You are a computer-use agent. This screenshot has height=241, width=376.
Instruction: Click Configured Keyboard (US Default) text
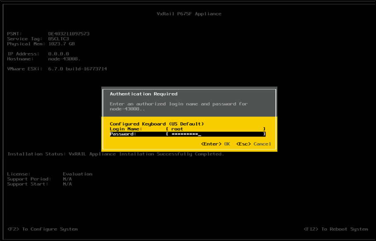point(157,124)
